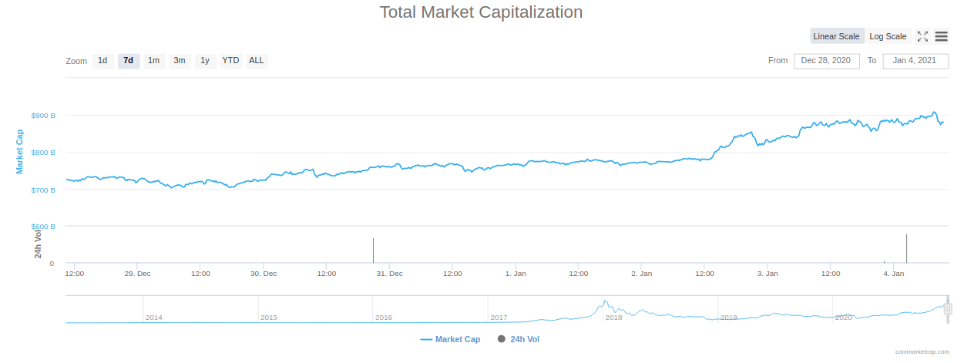Enable Linear Scale mode
Screen dimensions: 964x363
click(836, 36)
